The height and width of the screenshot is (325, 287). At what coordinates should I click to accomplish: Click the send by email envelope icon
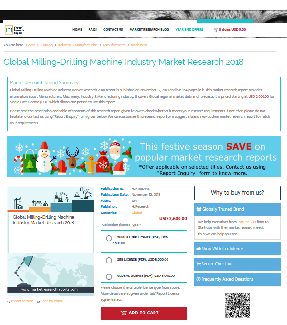pyautogui.click(x=38, y=301)
